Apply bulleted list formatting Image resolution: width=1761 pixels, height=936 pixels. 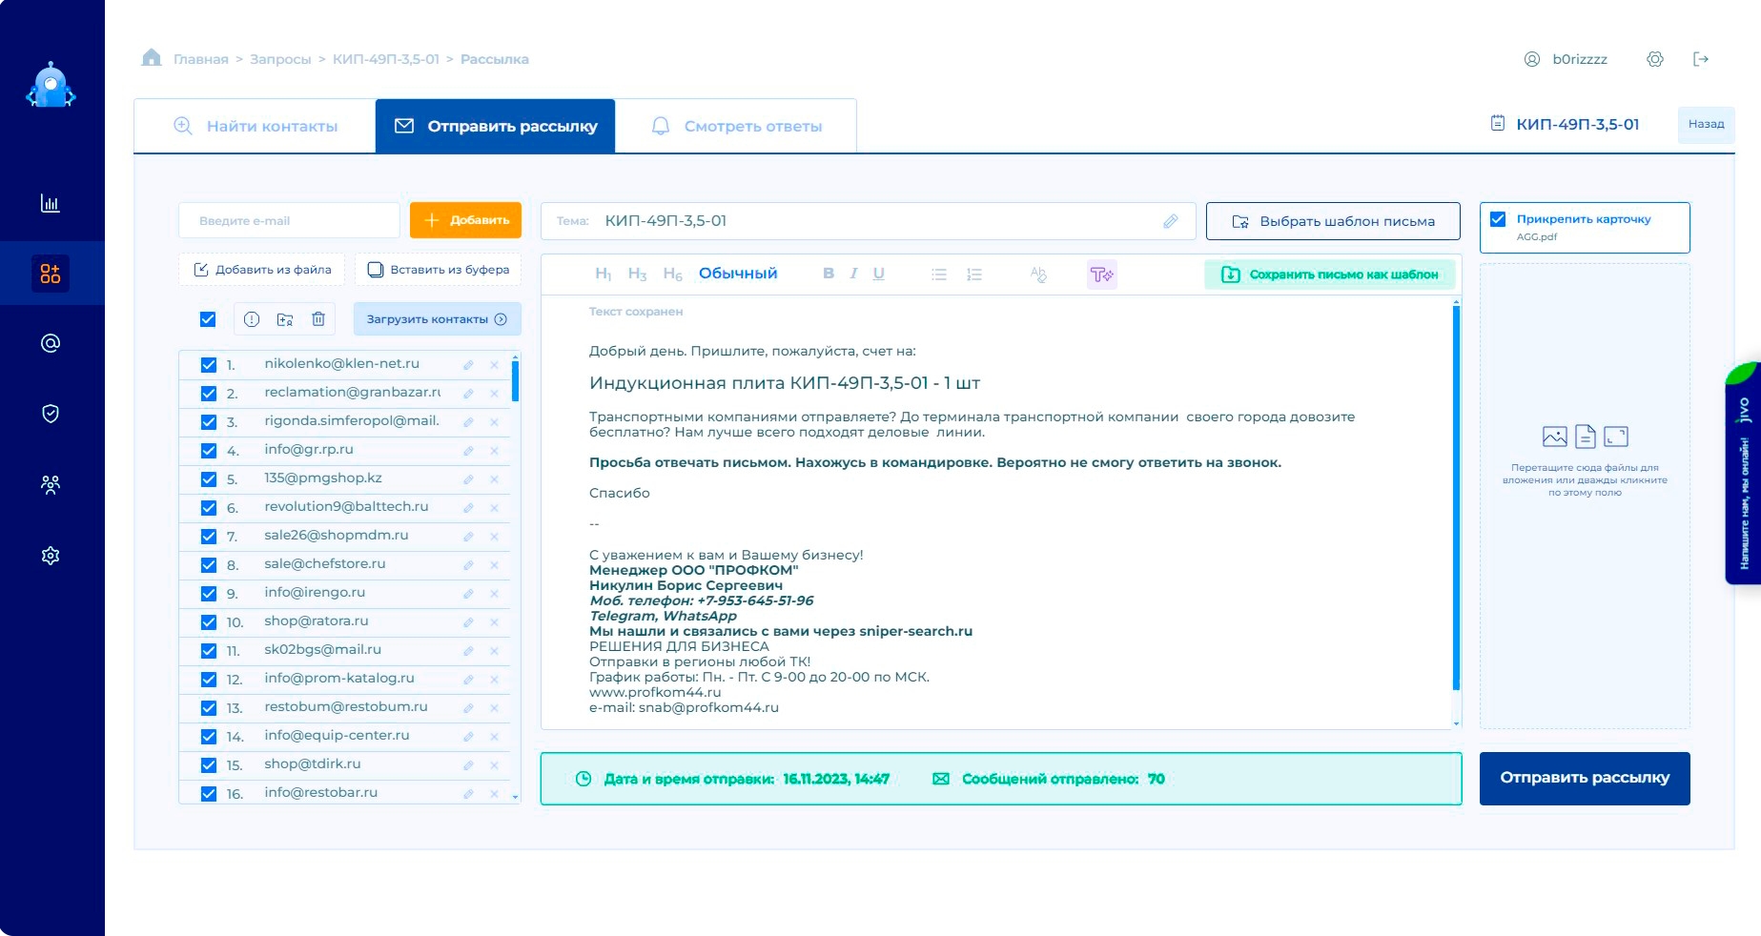[939, 275]
